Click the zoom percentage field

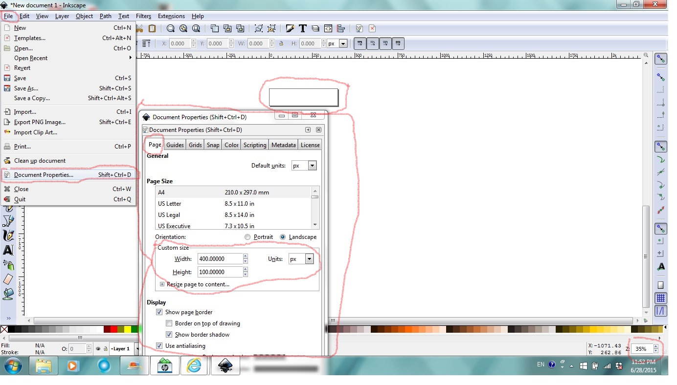point(642,349)
